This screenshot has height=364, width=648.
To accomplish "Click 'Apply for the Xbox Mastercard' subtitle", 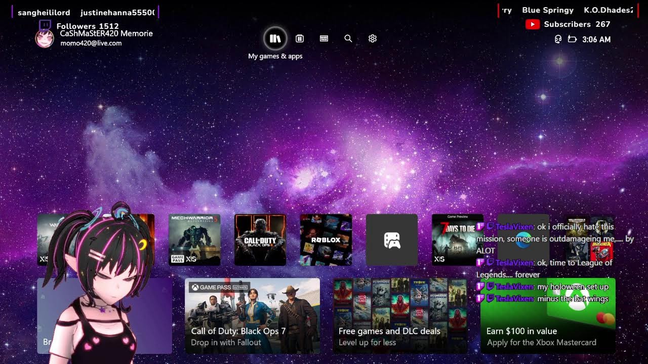I will pos(542,342).
